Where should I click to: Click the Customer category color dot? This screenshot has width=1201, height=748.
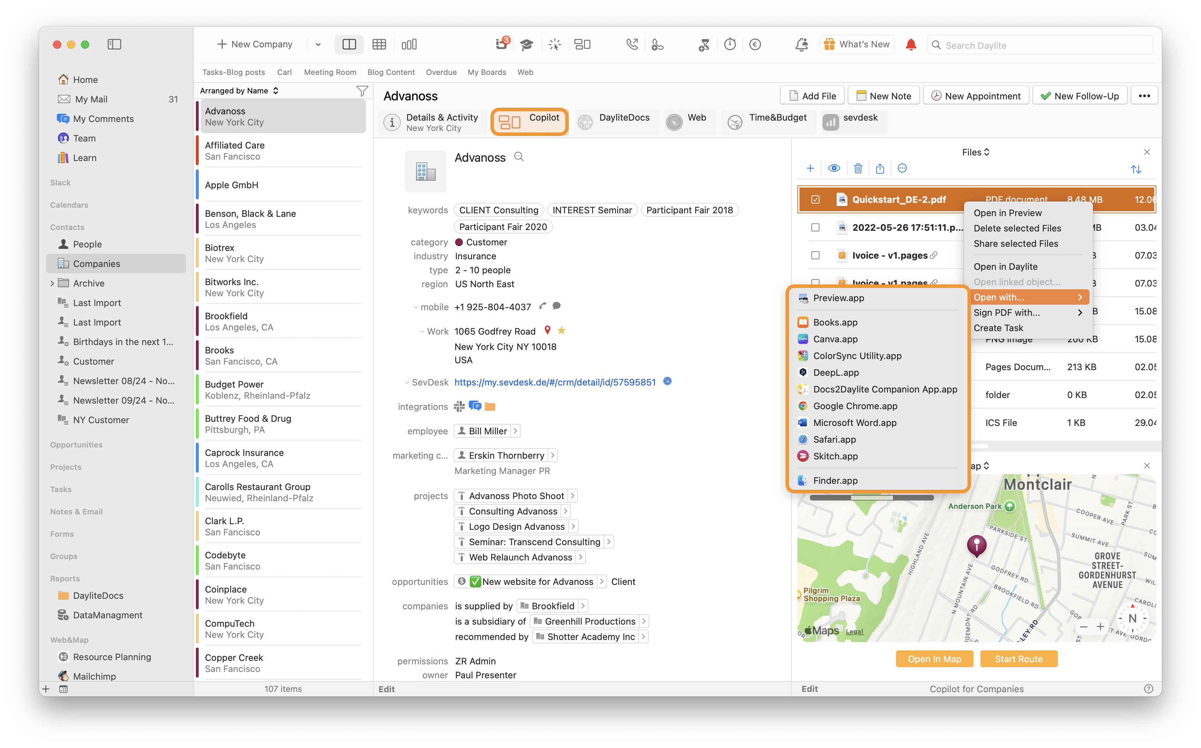click(459, 242)
